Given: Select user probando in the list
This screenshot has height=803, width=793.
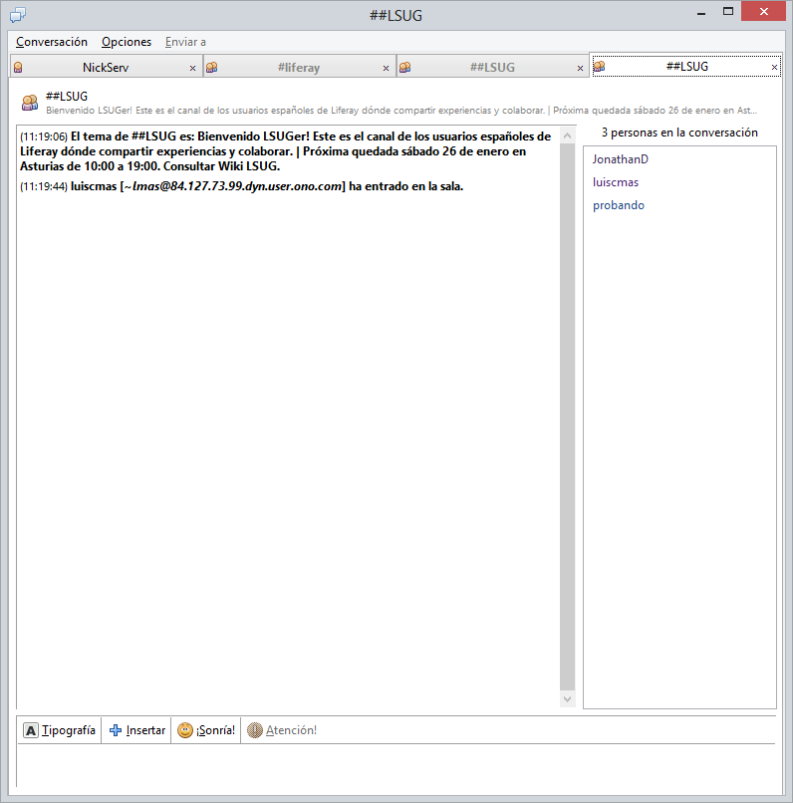Looking at the screenshot, I should (x=618, y=205).
